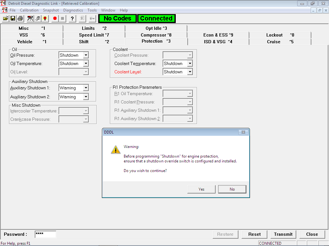The image size is (329, 246).
Task: Click the CONNECTED status bar text
Action: [x=270, y=243]
